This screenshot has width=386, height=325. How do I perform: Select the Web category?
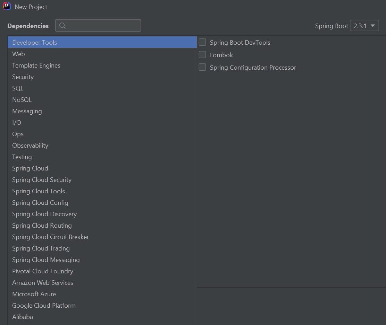tap(102, 54)
